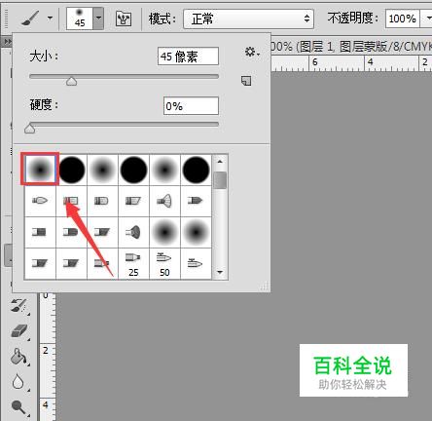432x421 pixels.
Task: Click the brush picker resize grip corner
Action: click(x=265, y=286)
